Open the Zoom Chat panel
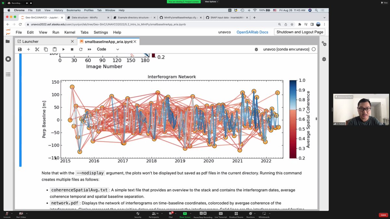 pyautogui.click(x=170, y=215)
